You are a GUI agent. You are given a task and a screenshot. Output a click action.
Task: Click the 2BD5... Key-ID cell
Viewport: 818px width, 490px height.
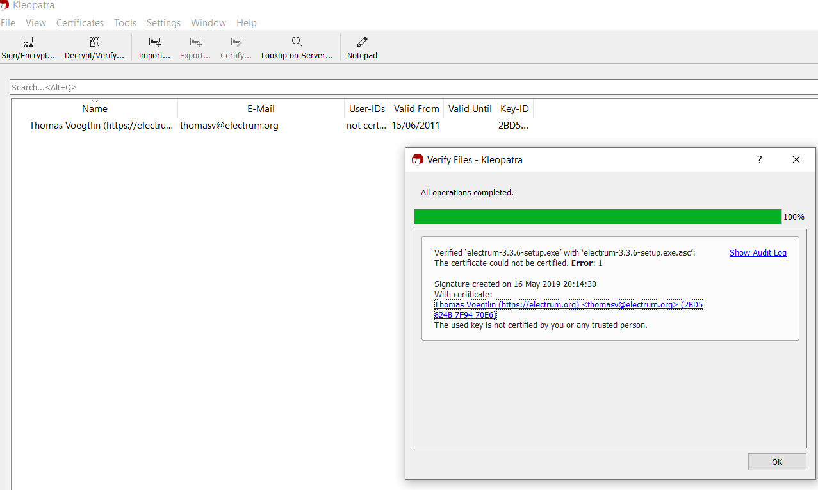tap(513, 126)
